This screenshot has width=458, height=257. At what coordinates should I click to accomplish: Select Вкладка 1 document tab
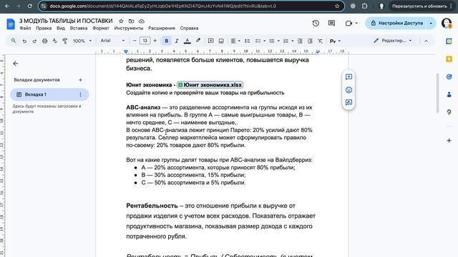point(49,94)
